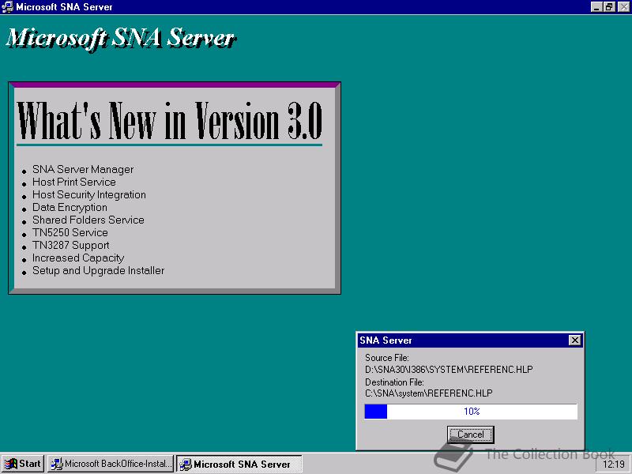Click the SNA Server Manager bullet item
The height and width of the screenshot is (474, 632).
coord(83,169)
